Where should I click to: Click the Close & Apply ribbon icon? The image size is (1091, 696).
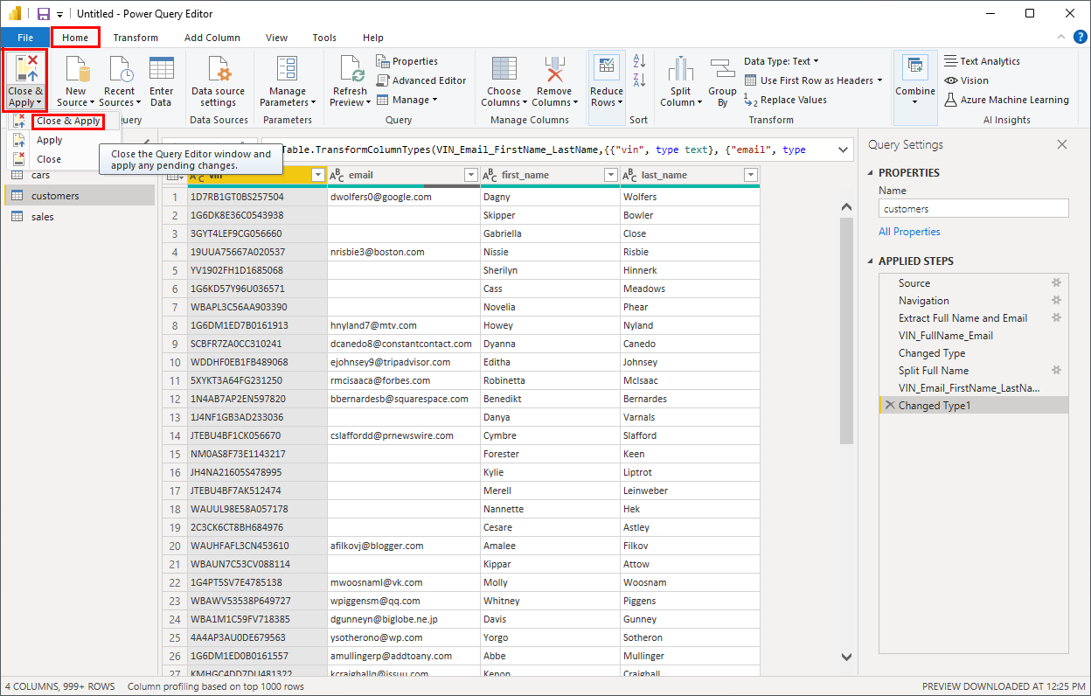(x=25, y=68)
